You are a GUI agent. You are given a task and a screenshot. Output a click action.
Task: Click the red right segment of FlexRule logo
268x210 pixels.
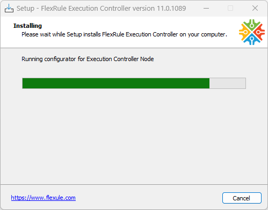260,32
